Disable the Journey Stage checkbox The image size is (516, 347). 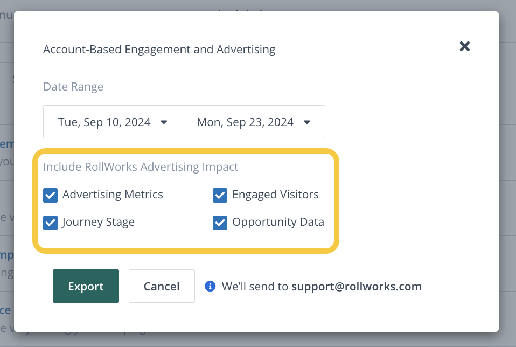tap(50, 223)
